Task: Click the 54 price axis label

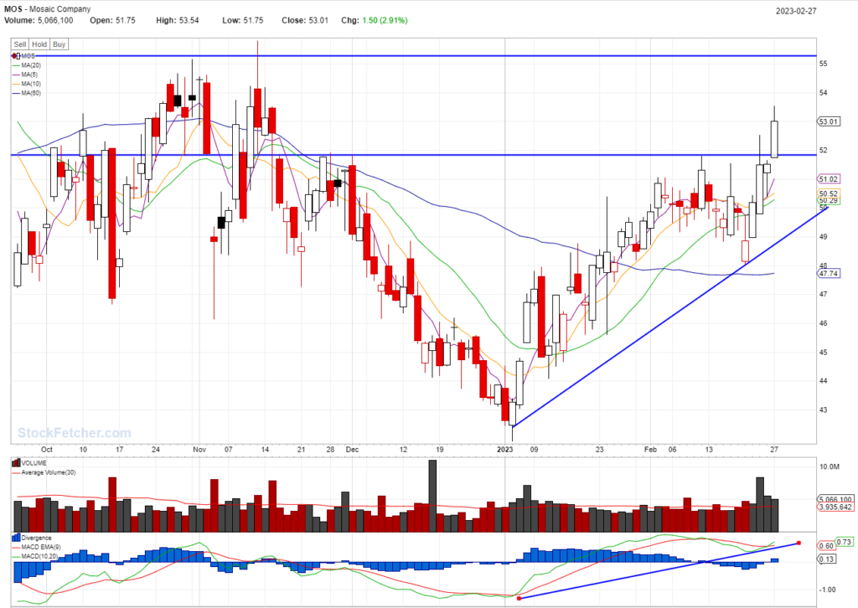Action: (823, 93)
